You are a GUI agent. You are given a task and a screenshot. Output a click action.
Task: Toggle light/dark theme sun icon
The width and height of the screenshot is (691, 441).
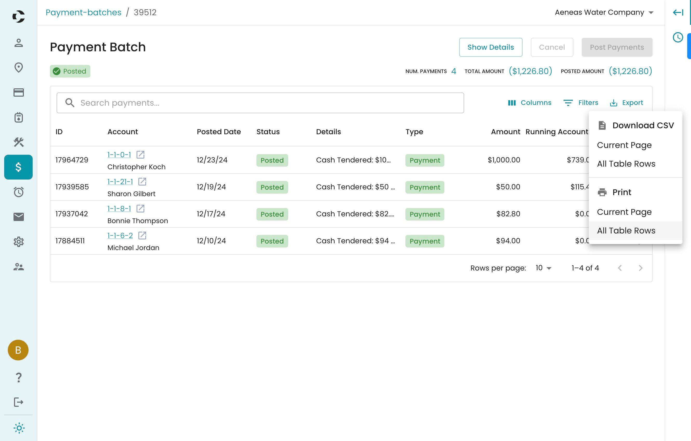[x=19, y=428]
